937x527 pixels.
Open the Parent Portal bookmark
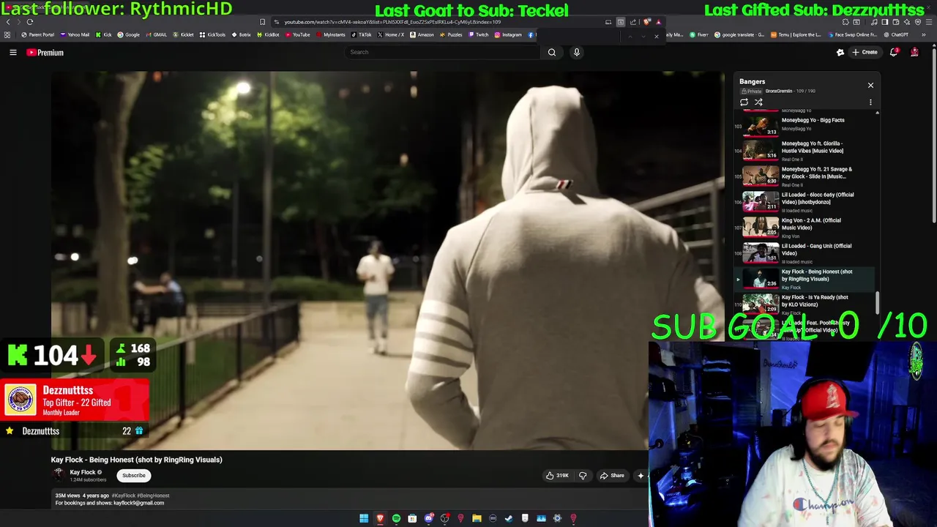tap(37, 34)
